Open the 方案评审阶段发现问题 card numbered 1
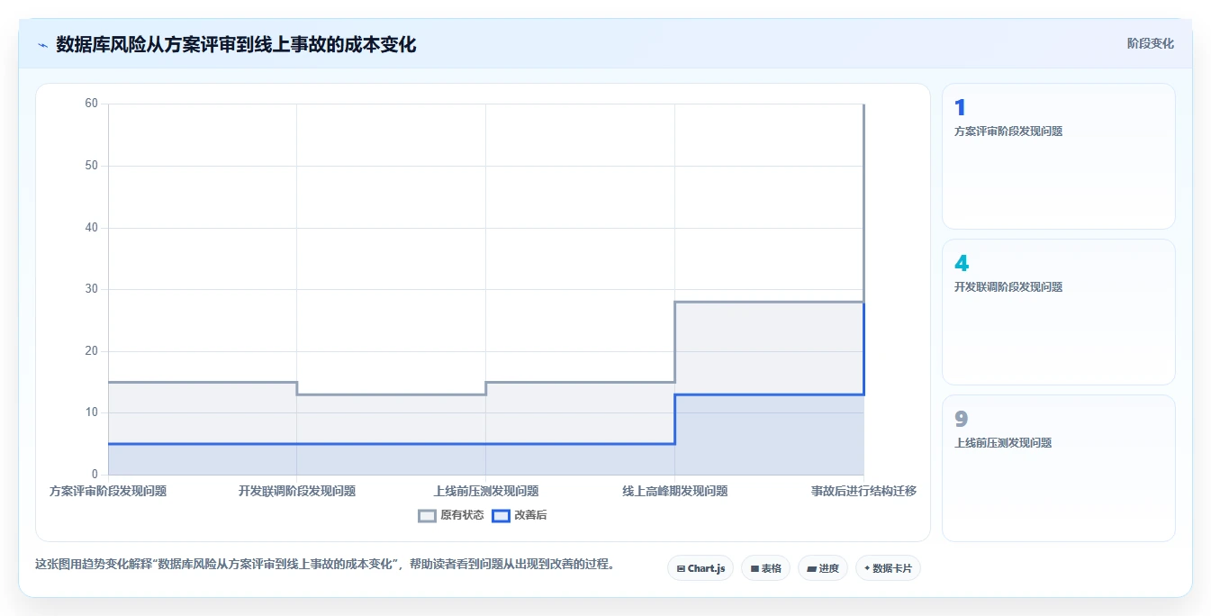Screen dimensions: 1211x616 (1058, 157)
